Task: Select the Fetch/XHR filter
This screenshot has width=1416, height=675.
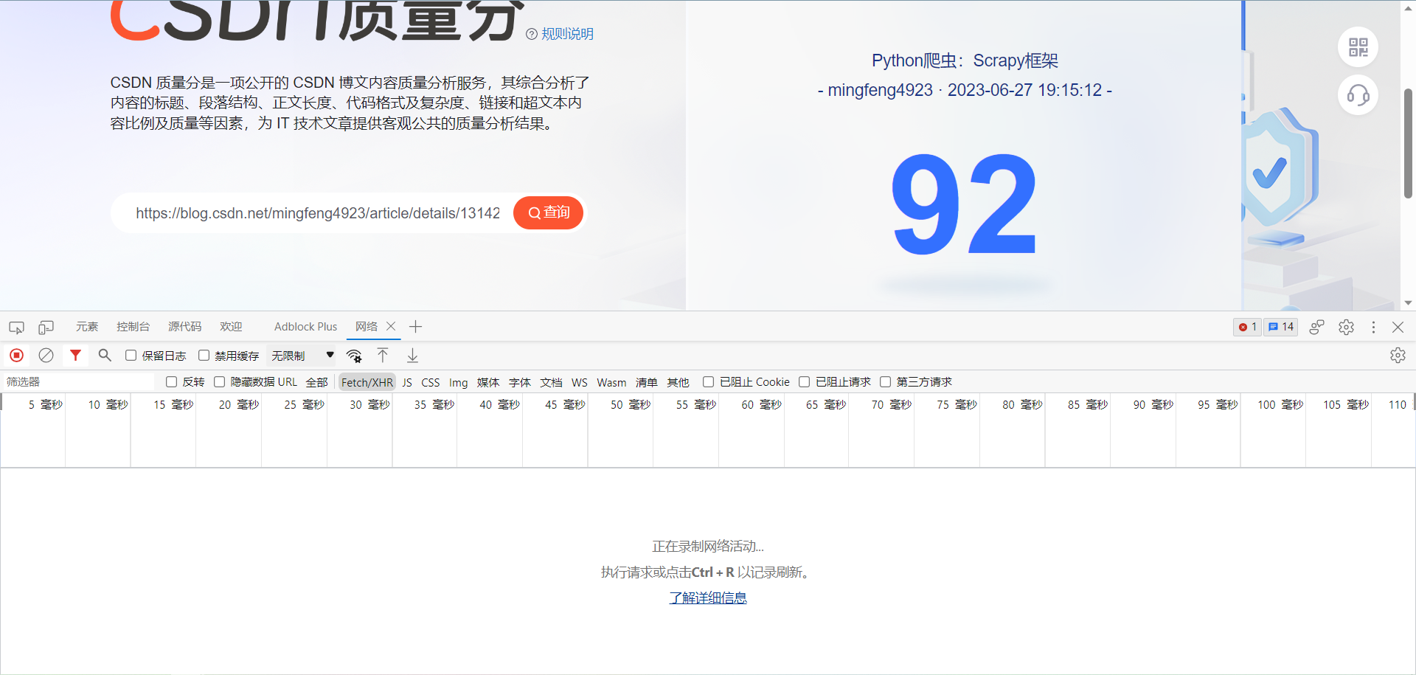Action: pyautogui.click(x=367, y=382)
